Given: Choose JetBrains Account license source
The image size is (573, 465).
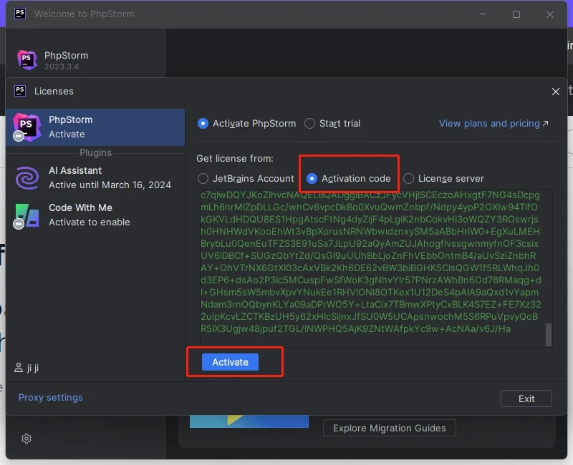Looking at the screenshot, I should coord(203,178).
